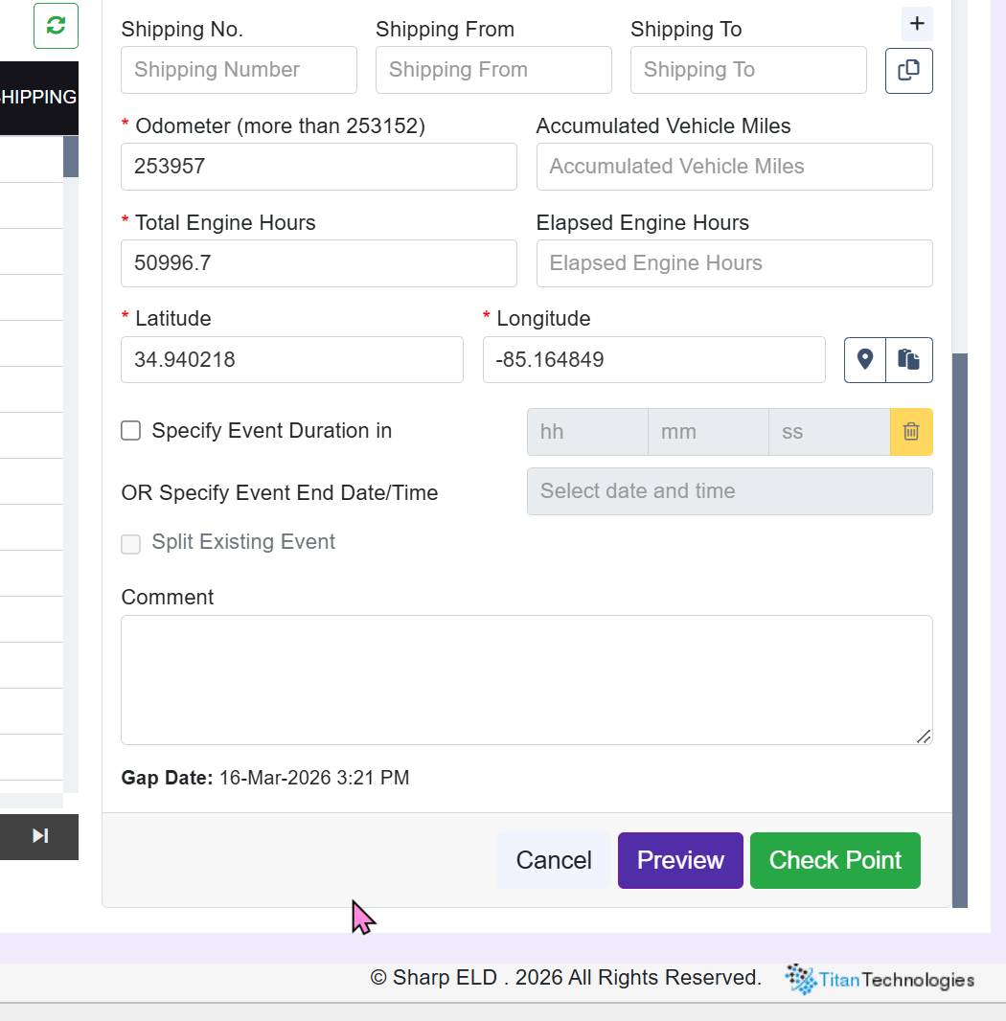Focus the Shipping From field
1006x1021 pixels.
pyautogui.click(x=493, y=70)
